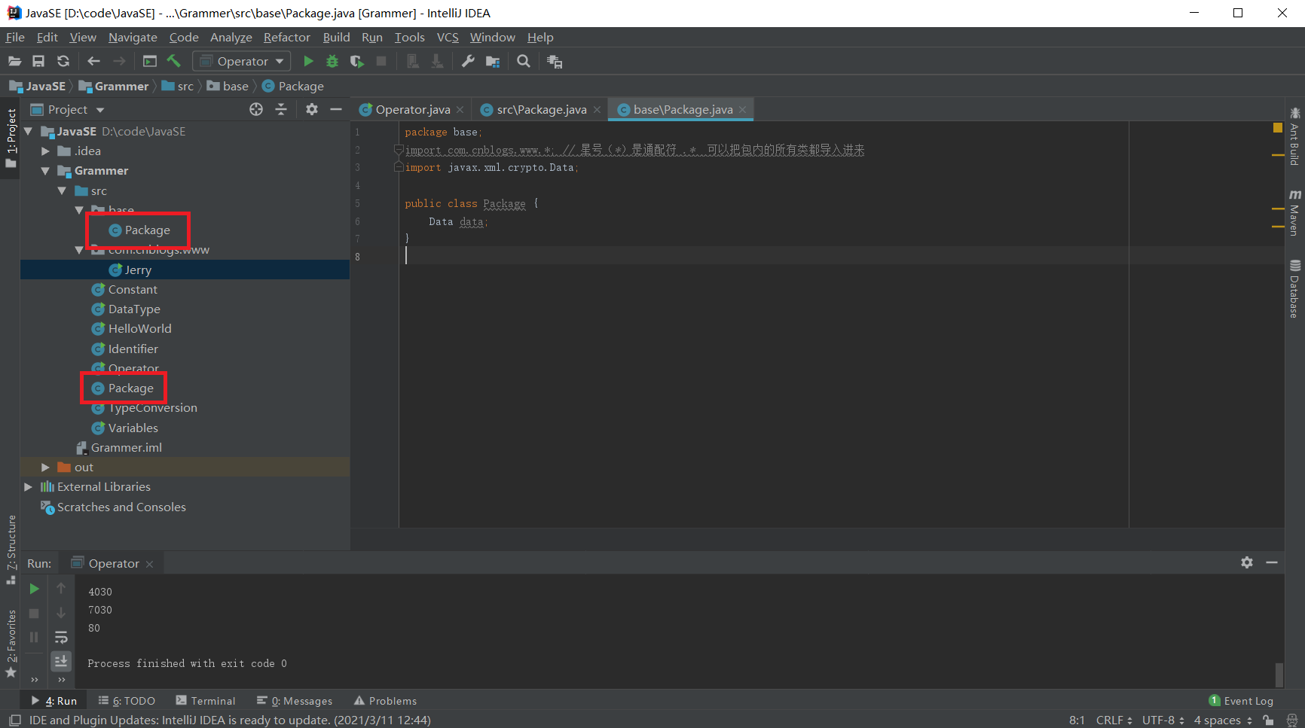Toggle soft-wrap in the Run console
The image size is (1305, 728).
tap(61, 638)
